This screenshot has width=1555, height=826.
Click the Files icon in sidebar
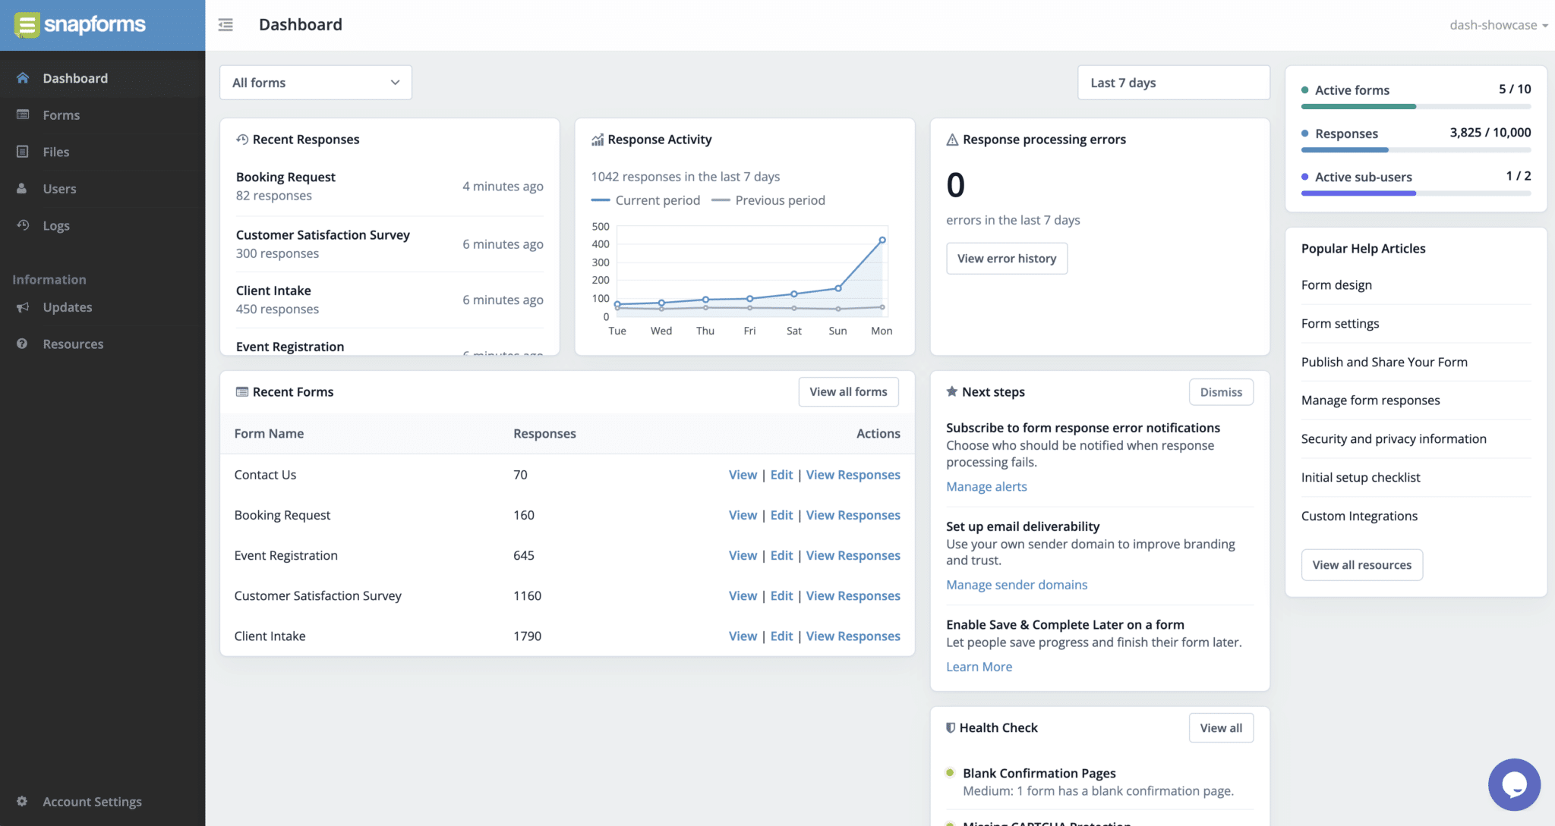point(23,152)
